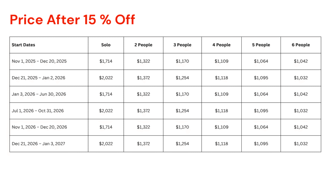Select 6 People price for Dec 21, 2026 row
327x171 pixels.
click(x=301, y=144)
